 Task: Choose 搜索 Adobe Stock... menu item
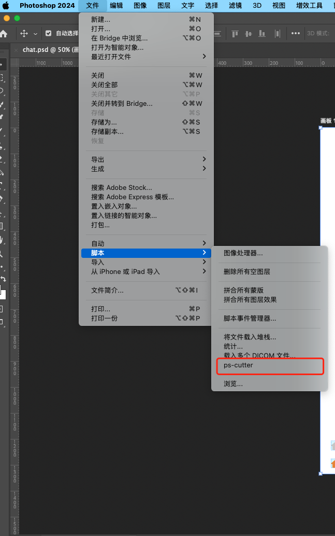click(146, 187)
